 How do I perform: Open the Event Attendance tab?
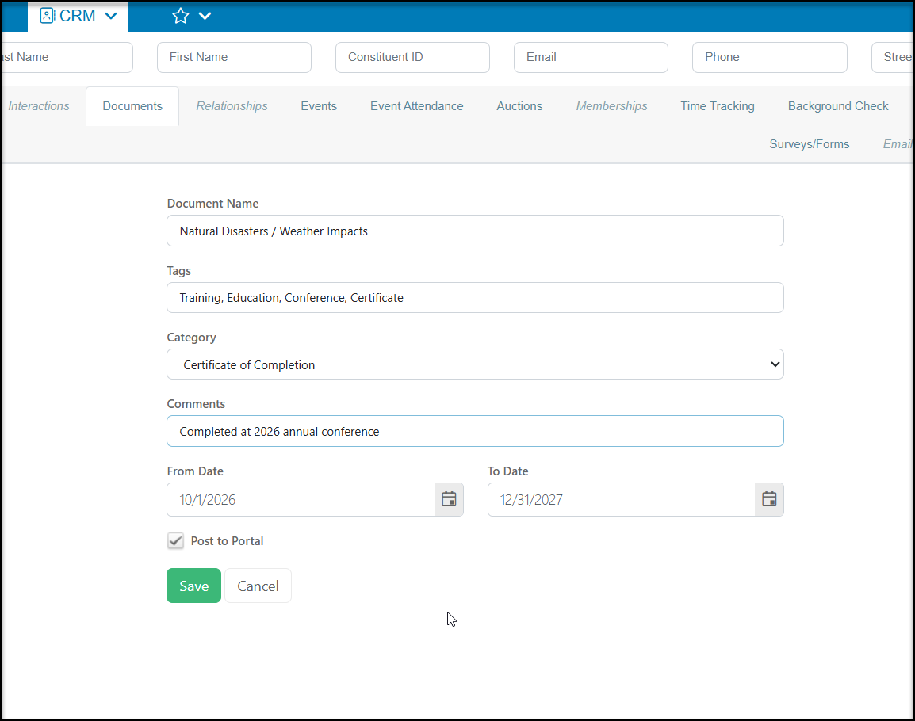416,106
